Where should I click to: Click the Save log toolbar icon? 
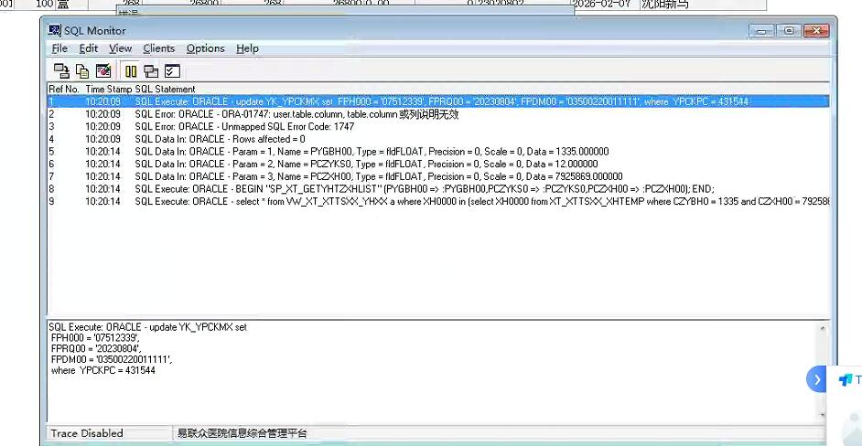pos(61,71)
